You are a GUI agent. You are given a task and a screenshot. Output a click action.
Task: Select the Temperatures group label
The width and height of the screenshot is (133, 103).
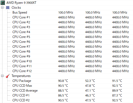[21, 76]
